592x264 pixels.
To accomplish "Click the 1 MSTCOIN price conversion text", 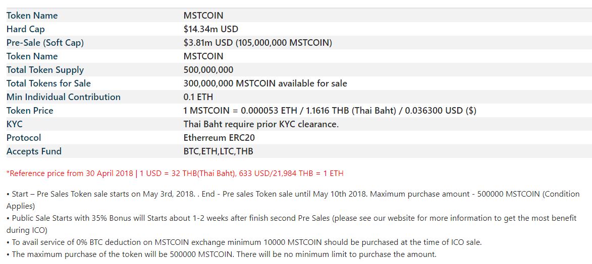I will pos(330,111).
